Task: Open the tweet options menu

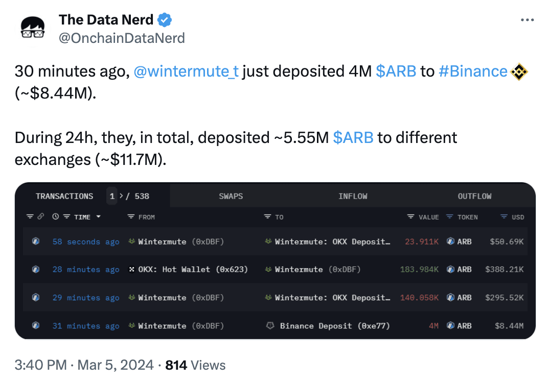Action: [x=527, y=19]
